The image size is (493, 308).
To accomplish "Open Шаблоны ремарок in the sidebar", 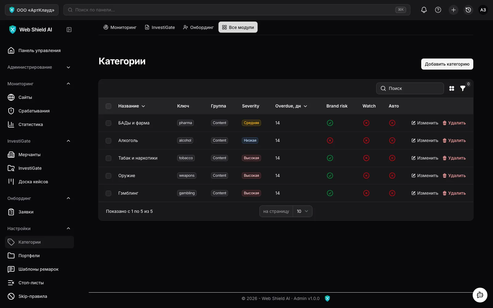I will point(39,269).
